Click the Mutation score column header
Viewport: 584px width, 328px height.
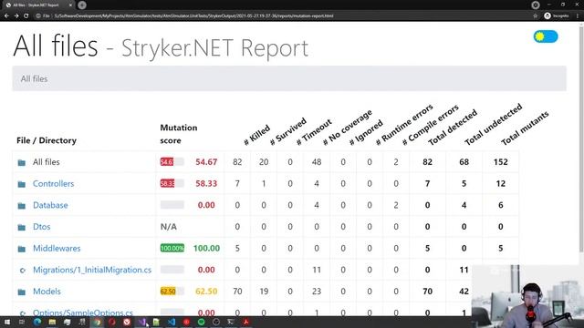click(179, 134)
